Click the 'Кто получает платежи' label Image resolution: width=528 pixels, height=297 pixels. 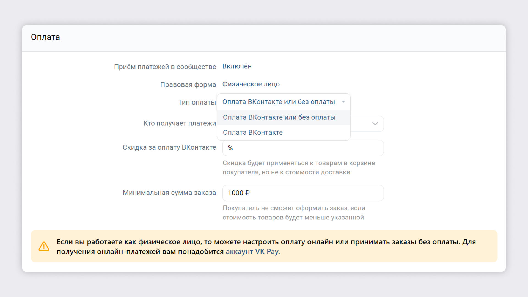(180, 123)
